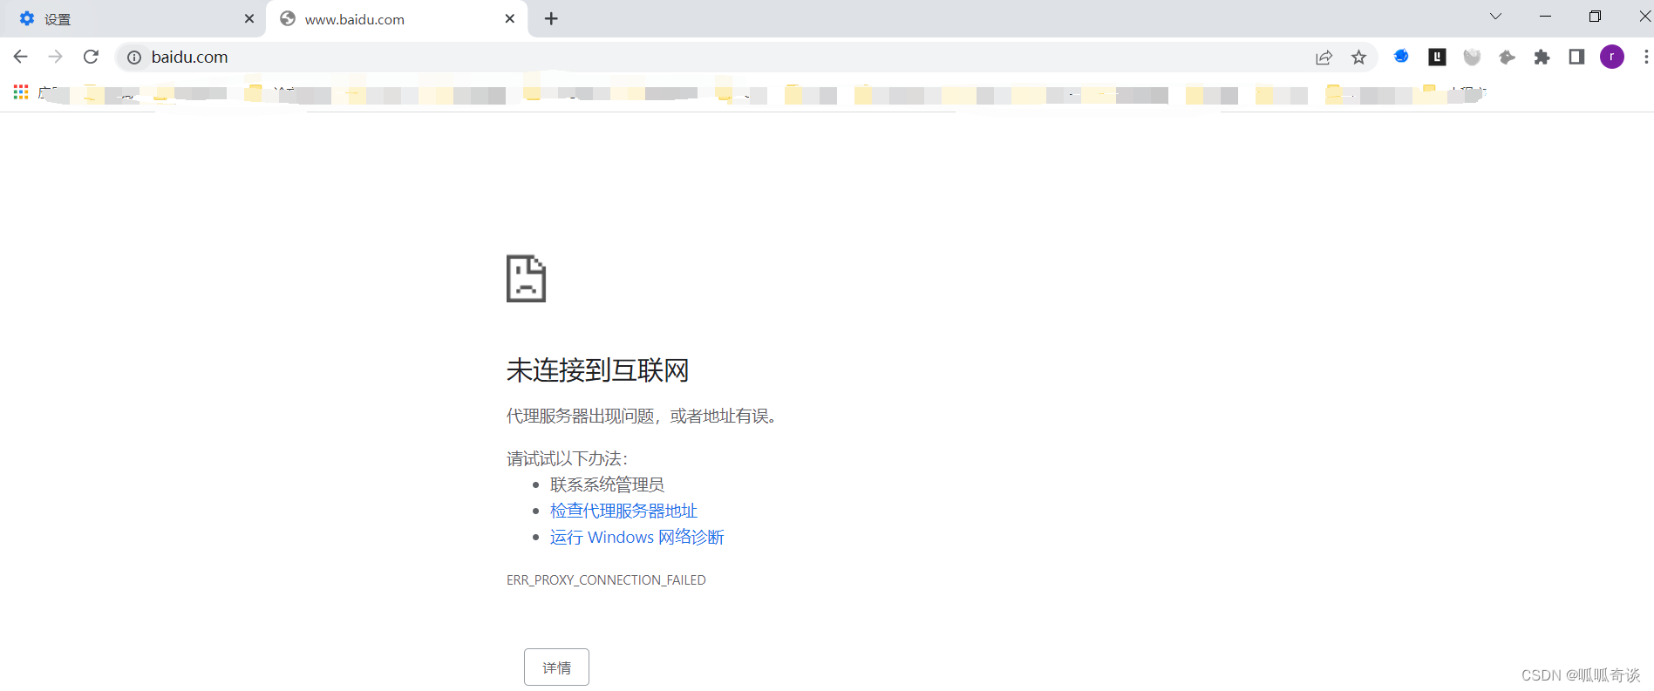Image resolution: width=1654 pixels, height=691 pixels.
Task: Toggle the side panel icon
Action: click(x=1576, y=57)
